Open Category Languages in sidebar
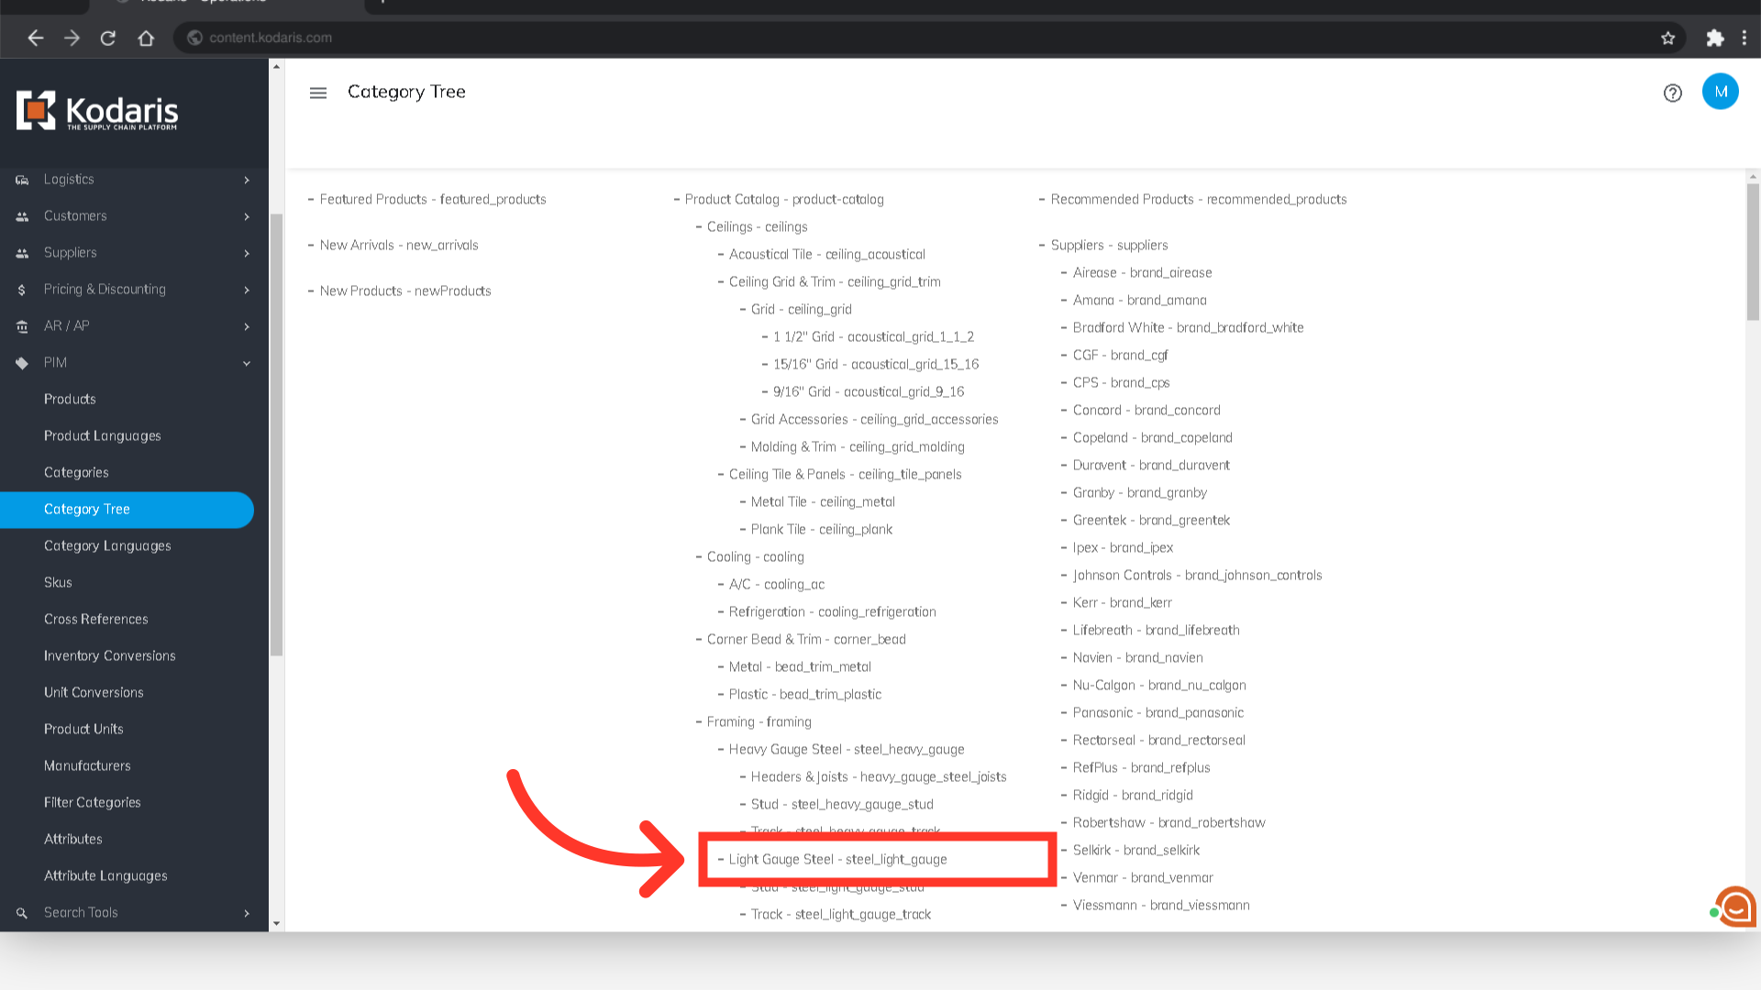1761x990 pixels. coord(107,546)
